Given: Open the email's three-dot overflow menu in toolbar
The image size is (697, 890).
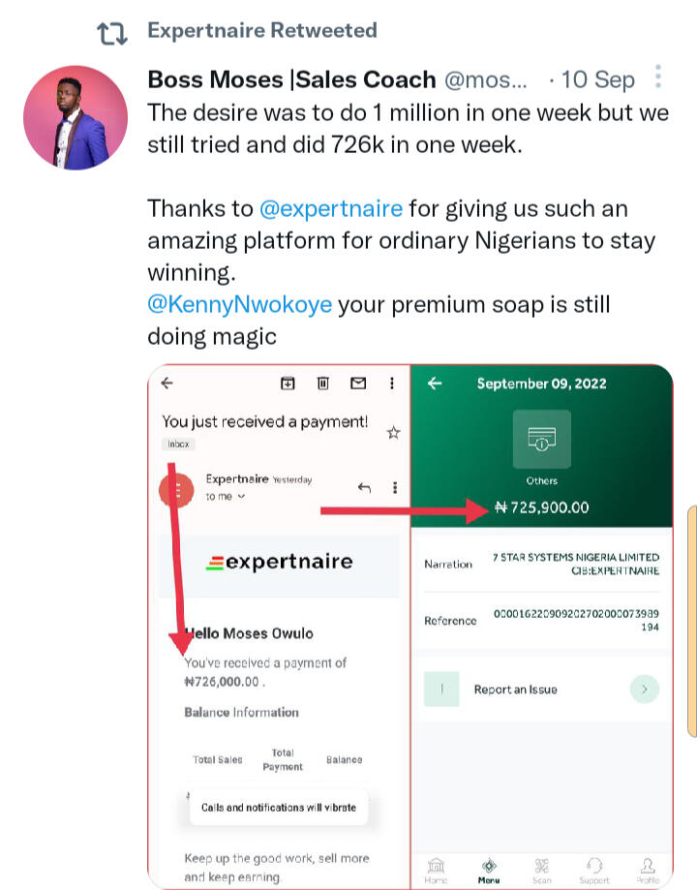Looking at the screenshot, I should [392, 384].
